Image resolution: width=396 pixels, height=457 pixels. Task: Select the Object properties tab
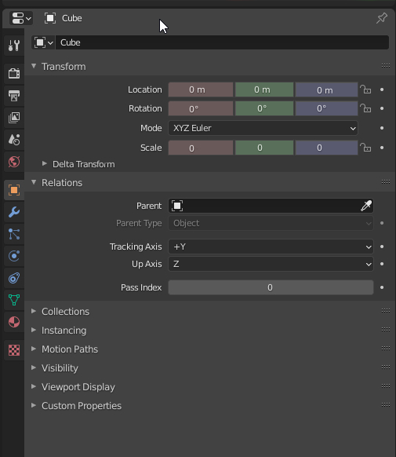point(14,190)
